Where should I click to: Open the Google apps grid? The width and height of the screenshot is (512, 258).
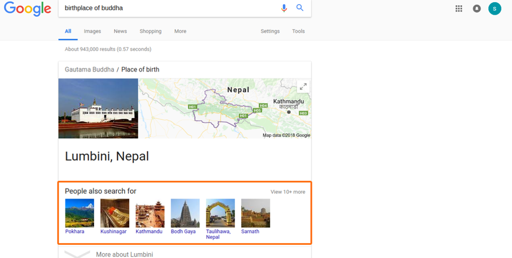point(459,8)
